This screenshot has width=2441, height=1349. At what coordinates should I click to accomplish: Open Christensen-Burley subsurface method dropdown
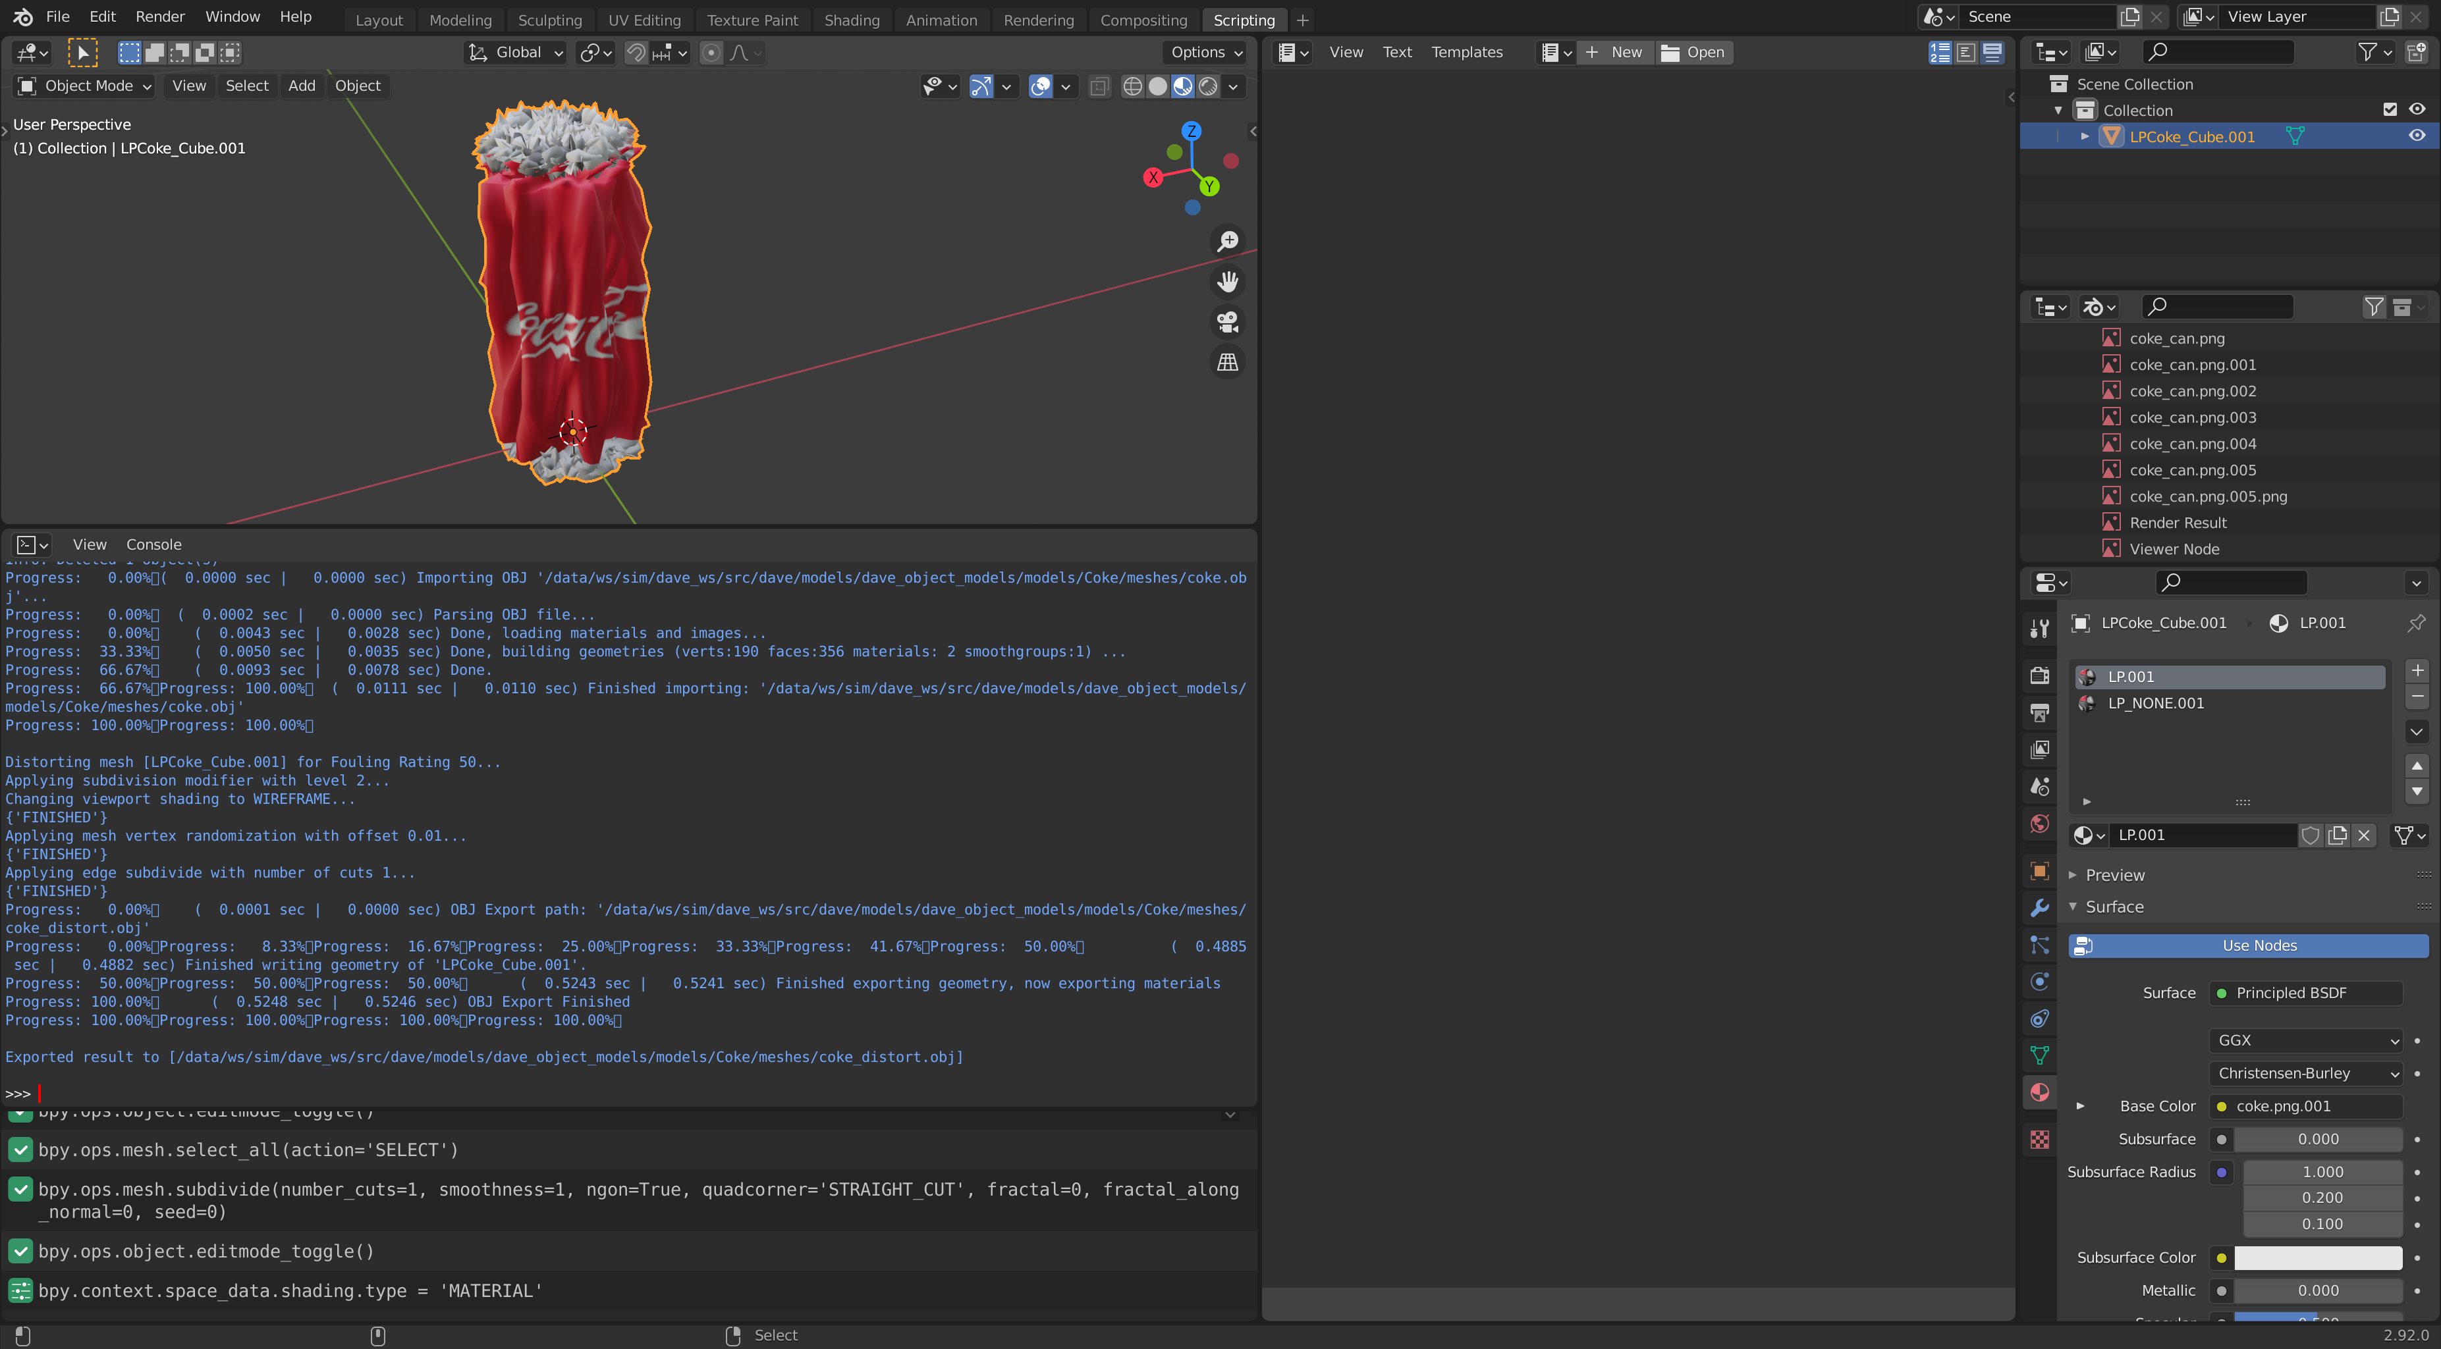[2305, 1073]
